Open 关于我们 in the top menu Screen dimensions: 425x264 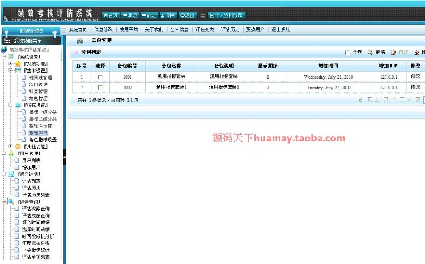pos(154,29)
